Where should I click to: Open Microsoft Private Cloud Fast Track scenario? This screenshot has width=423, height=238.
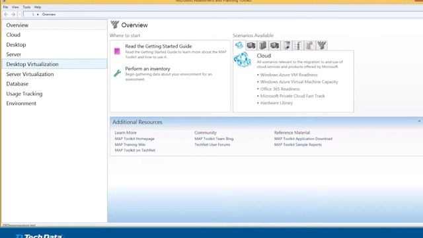pos(292,96)
